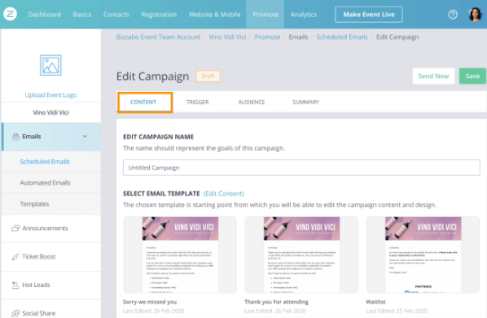Click the Emails breadcrumb text
This screenshot has width=487, height=318.
(298, 37)
